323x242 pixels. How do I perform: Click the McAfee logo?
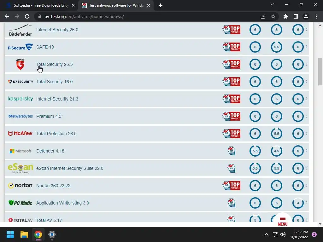point(21,134)
